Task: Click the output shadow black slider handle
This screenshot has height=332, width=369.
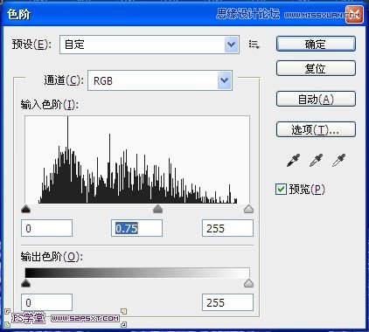Action: point(26,283)
